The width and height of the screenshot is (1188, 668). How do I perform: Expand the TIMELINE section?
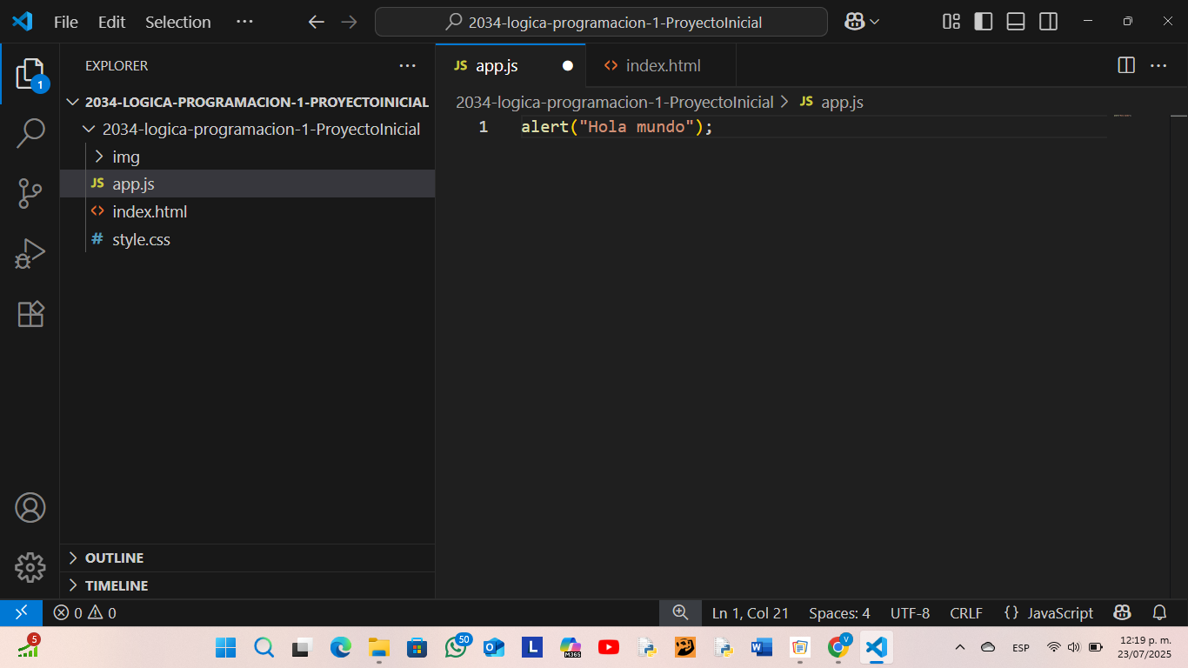point(248,585)
